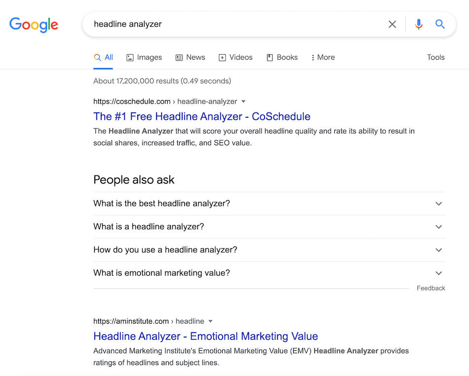Expand 'What is the best headline analyzer?'

coord(269,204)
